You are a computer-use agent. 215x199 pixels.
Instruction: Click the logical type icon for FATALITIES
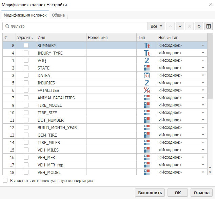147,90
